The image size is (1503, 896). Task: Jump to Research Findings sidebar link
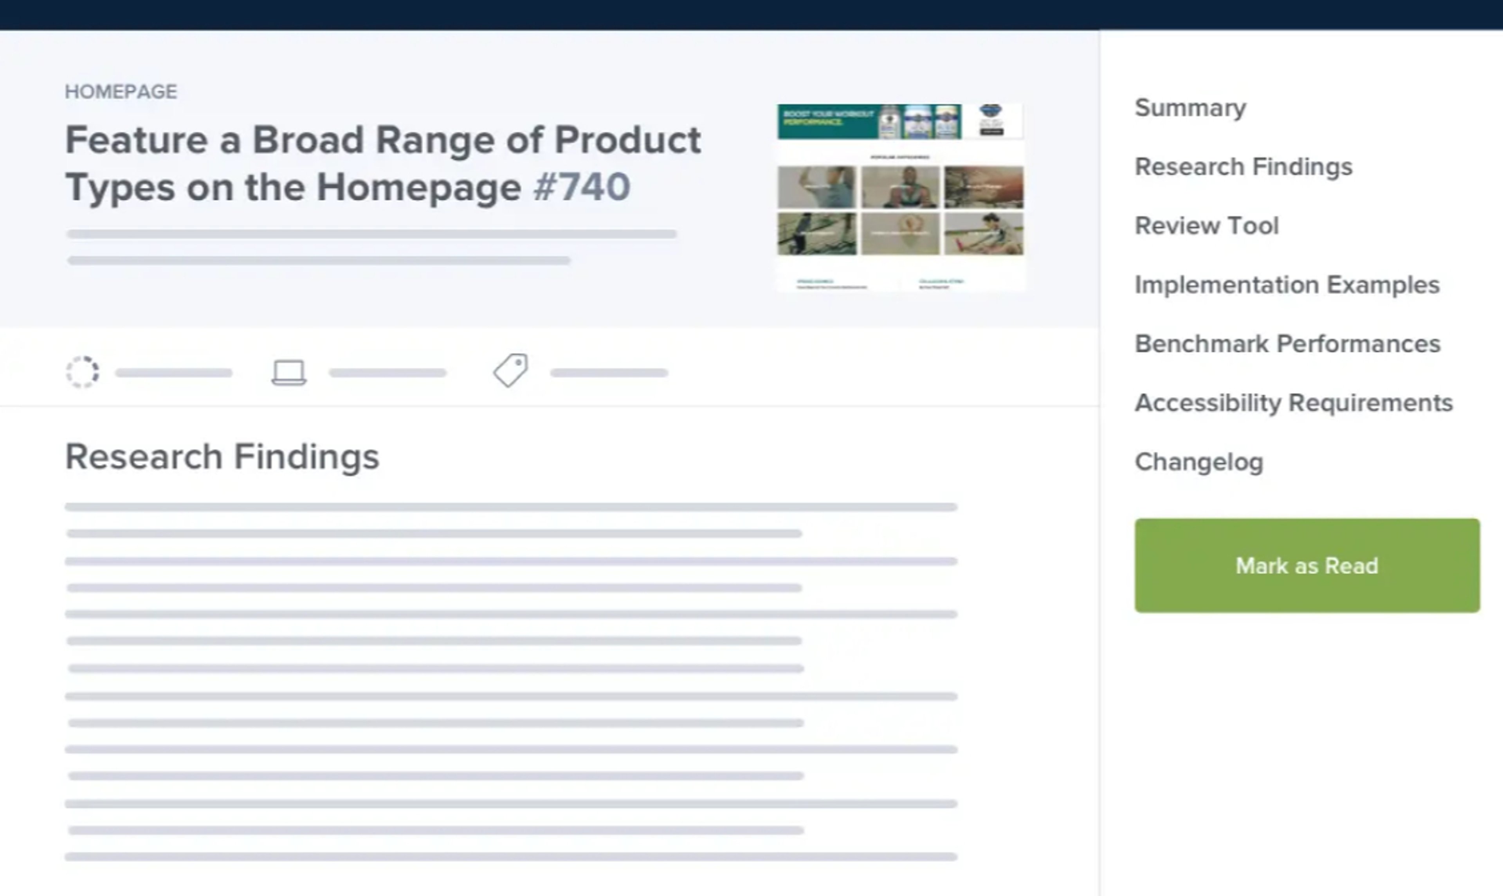tap(1243, 167)
